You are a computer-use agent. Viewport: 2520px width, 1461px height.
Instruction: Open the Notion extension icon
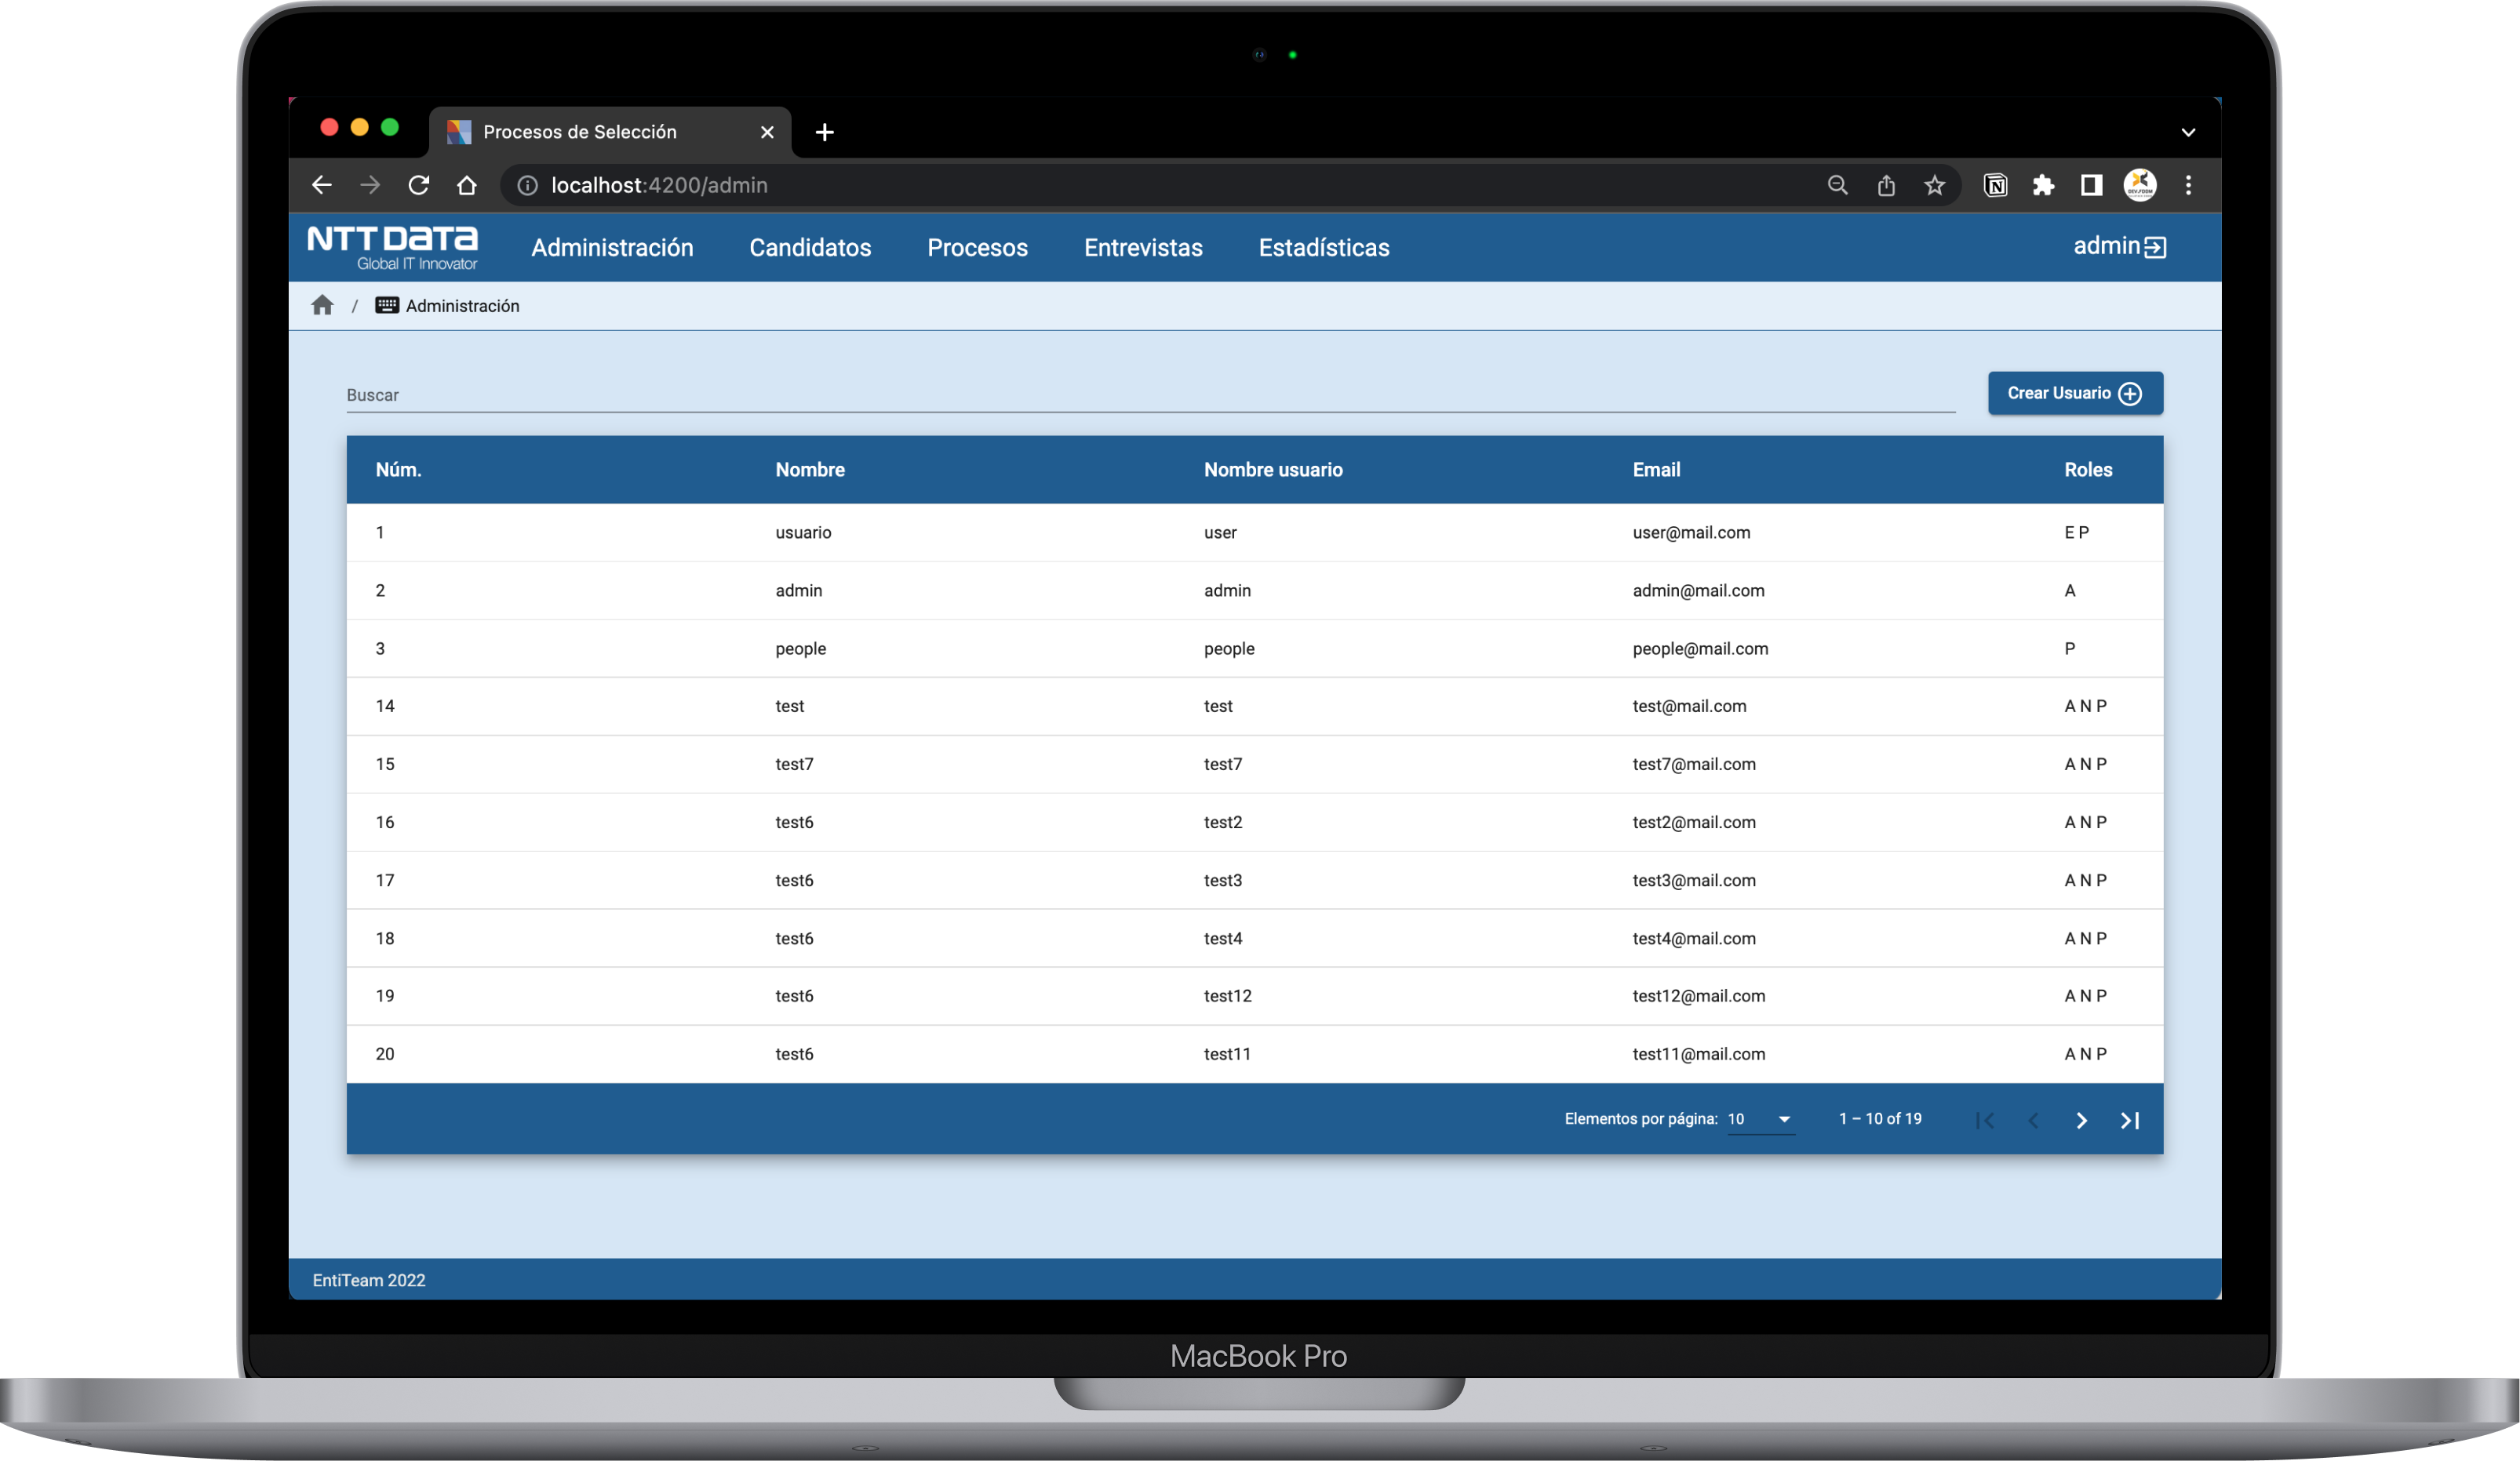(1995, 186)
